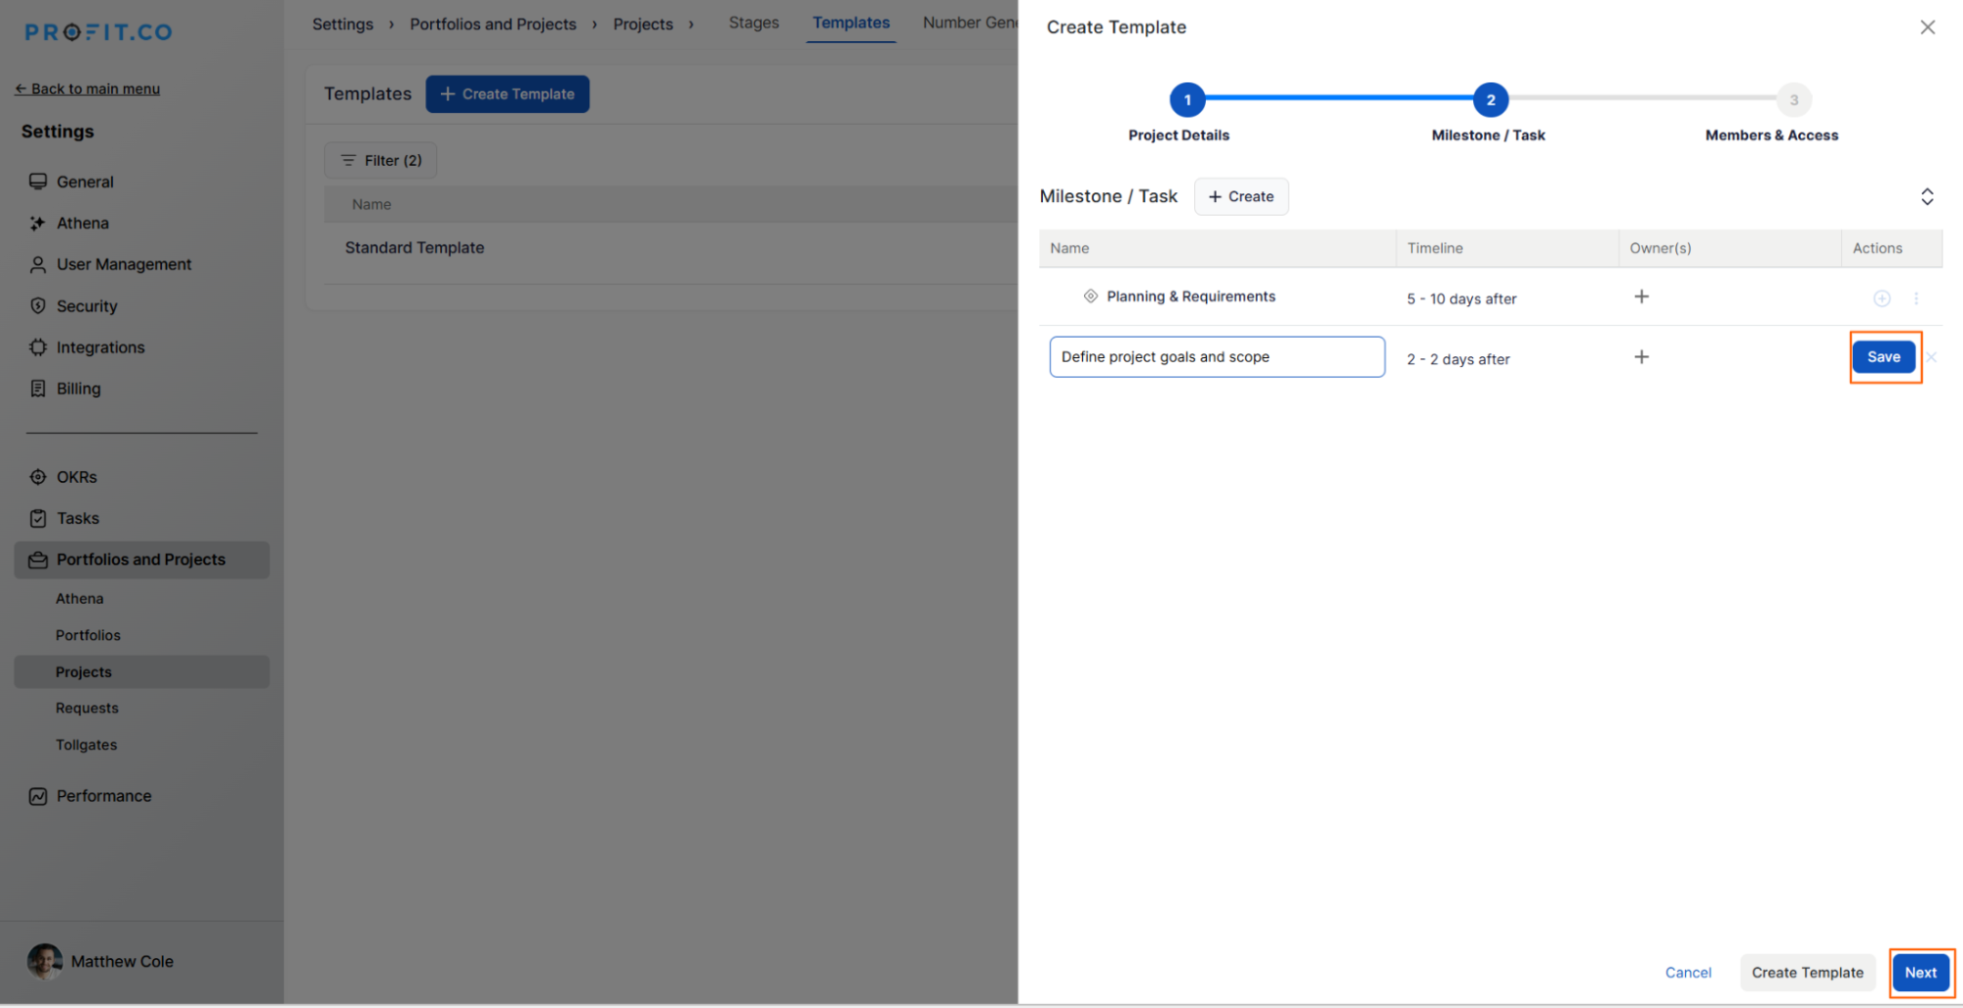Click circled plus in Planning & Requirements actions
The image size is (1963, 1008).
click(1881, 298)
